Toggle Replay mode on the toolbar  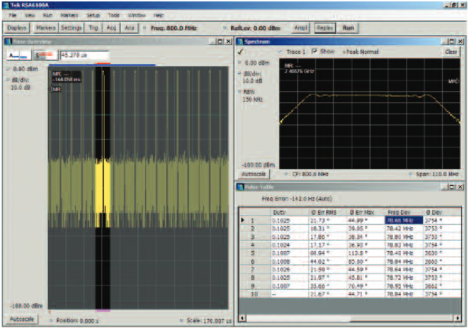(x=325, y=27)
